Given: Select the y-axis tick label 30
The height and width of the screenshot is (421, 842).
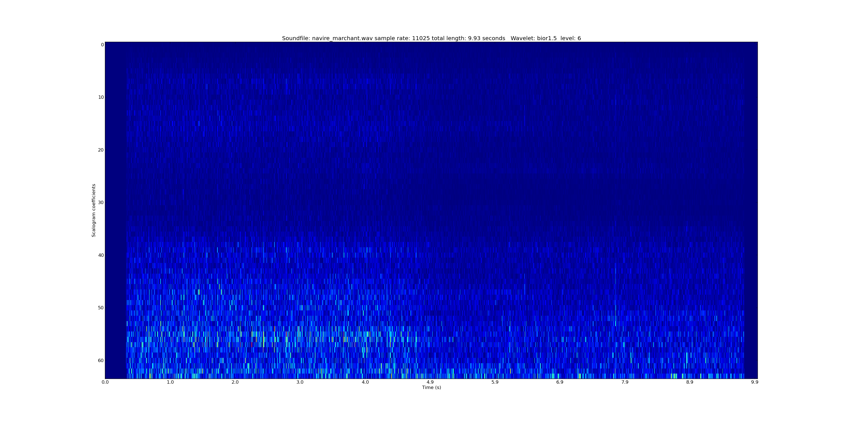Looking at the screenshot, I should coord(100,203).
